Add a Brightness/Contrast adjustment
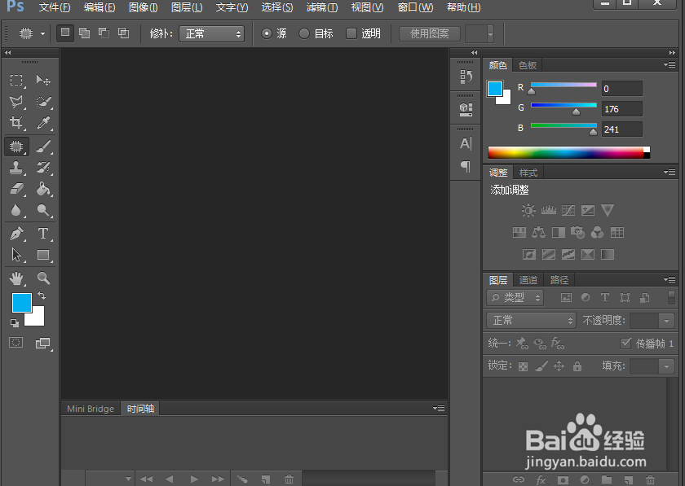This screenshot has height=486, width=685. point(528,211)
